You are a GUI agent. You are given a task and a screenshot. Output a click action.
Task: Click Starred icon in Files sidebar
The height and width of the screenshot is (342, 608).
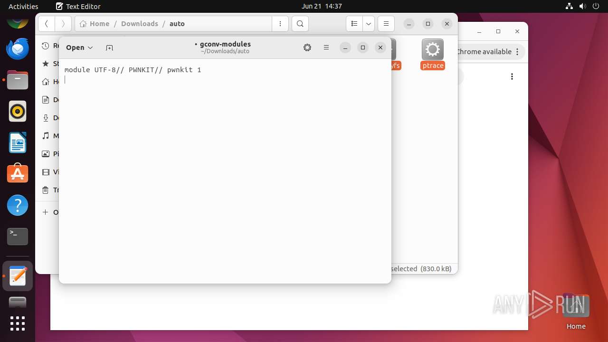pos(46,64)
